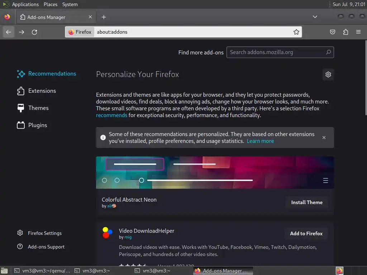This screenshot has height=275, width=367.
Task: Switch to the vm3@vm3:~/qemu terminal in the taskbar
Action: (42, 271)
